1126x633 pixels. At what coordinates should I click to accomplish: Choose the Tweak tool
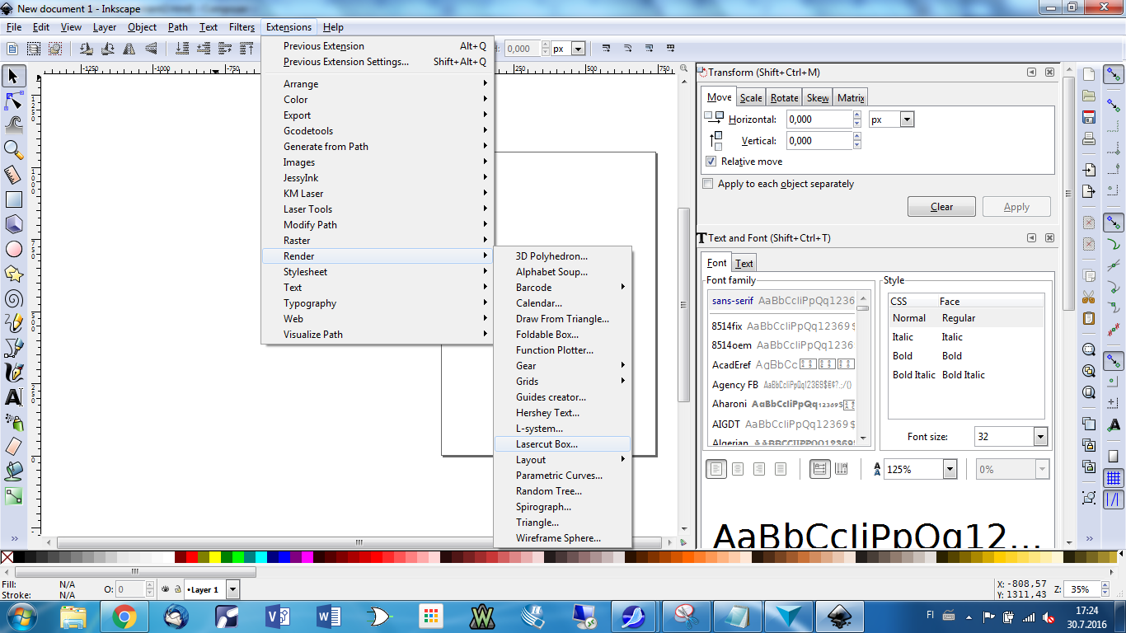(x=13, y=125)
